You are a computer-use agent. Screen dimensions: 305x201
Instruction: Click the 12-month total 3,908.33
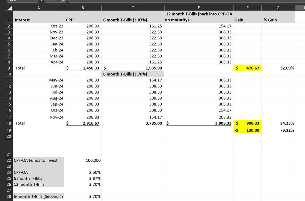tap(199, 123)
